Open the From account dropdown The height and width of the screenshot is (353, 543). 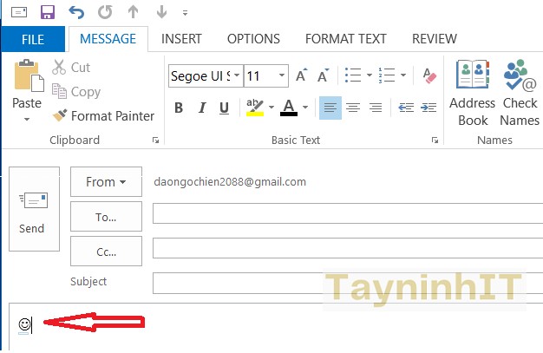[x=106, y=182]
